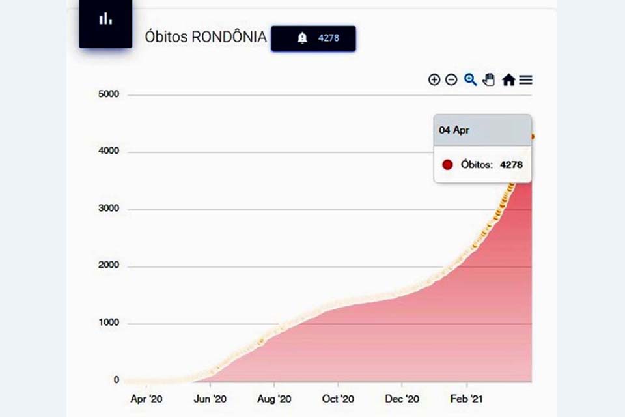Click the 5000 y-axis label

pyautogui.click(x=108, y=94)
